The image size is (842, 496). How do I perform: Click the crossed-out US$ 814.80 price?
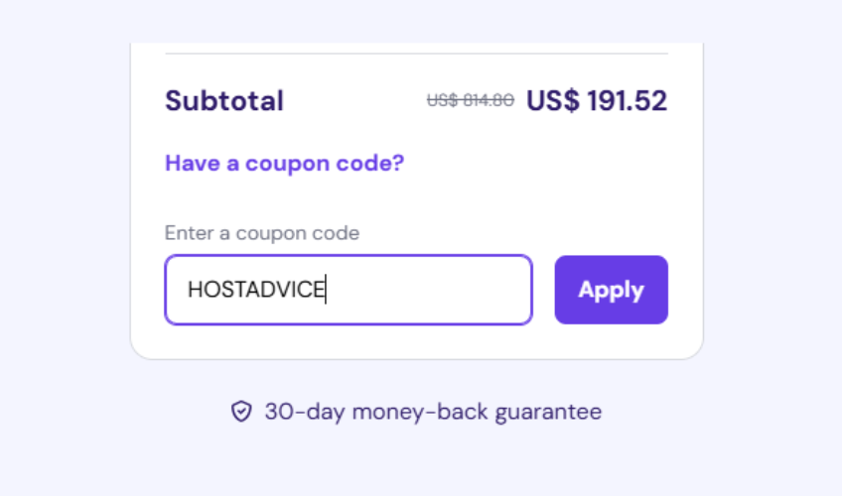[x=471, y=100]
